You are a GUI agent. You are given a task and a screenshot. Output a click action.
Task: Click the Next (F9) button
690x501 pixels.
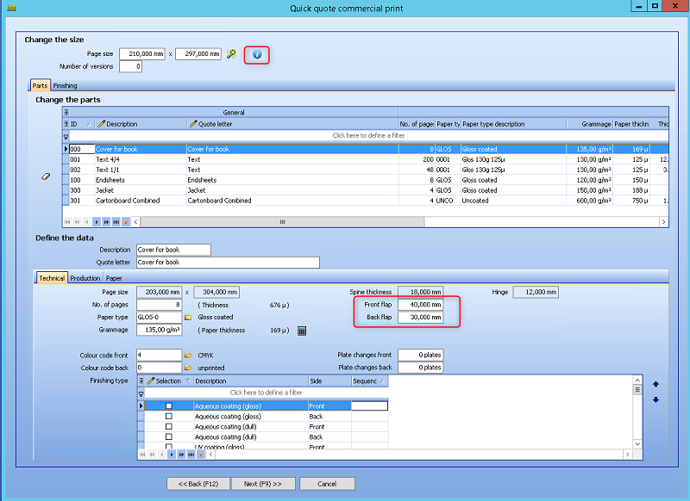(x=263, y=484)
